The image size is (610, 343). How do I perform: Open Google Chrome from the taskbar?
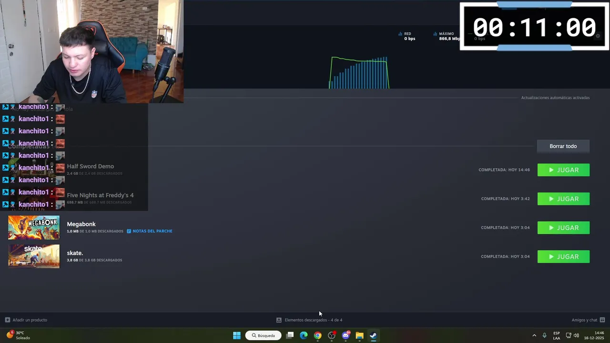(x=317, y=335)
